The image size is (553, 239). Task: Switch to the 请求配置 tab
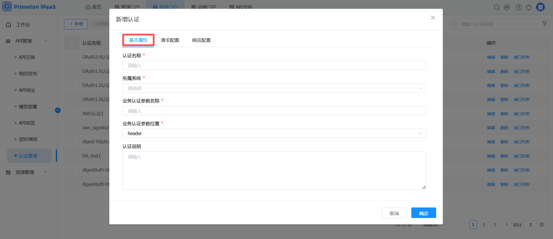[x=170, y=40]
